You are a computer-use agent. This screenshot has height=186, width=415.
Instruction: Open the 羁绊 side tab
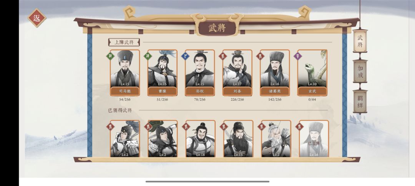360,101
